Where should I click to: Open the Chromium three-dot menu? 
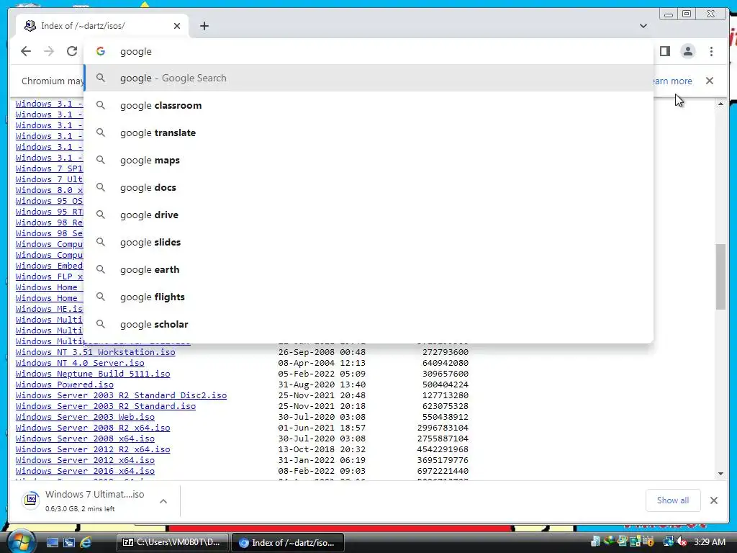(x=711, y=51)
